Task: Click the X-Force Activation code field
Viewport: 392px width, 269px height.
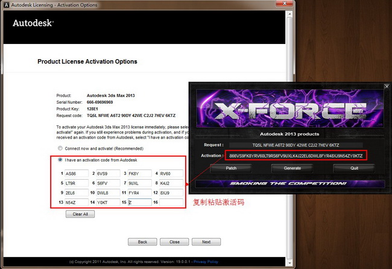Action: (x=296, y=156)
